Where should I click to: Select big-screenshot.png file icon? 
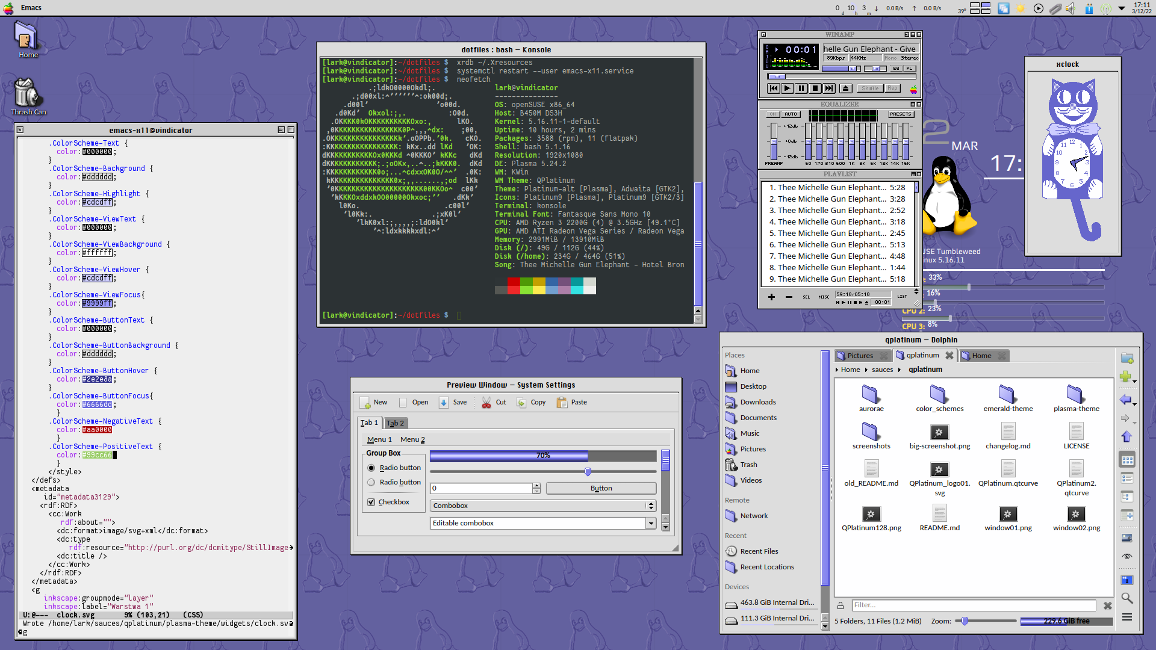point(939,432)
